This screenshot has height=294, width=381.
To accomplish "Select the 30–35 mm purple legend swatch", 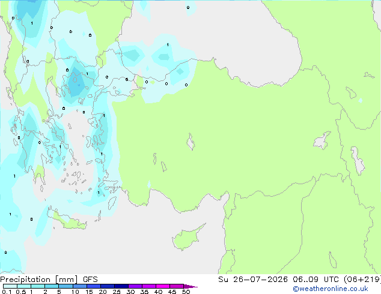I will 135,286.
